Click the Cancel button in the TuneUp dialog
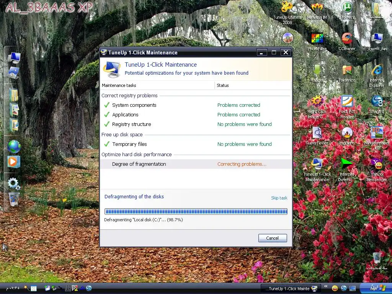The height and width of the screenshot is (294, 392). click(x=273, y=238)
